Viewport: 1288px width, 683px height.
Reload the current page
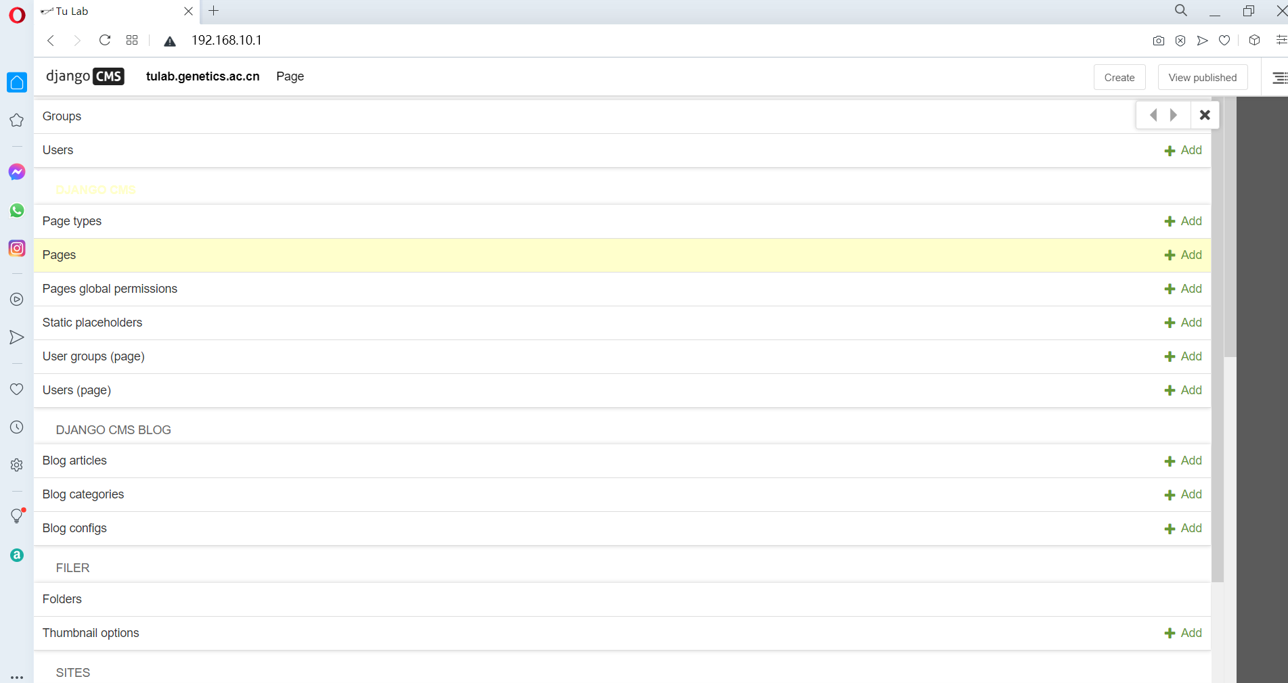(x=105, y=41)
